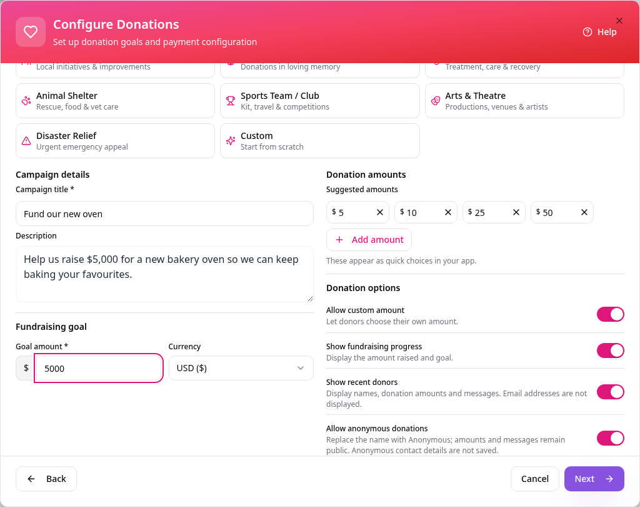Viewport: 640px width, 507px height.
Task: Open the Currency USD ($) dropdown
Action: [x=241, y=368]
